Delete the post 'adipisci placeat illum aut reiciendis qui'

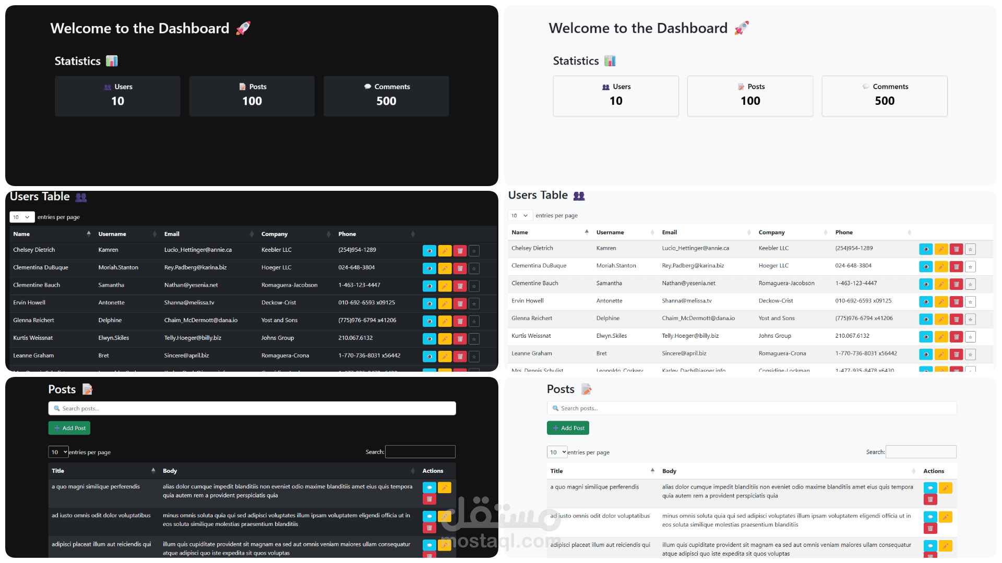(429, 556)
